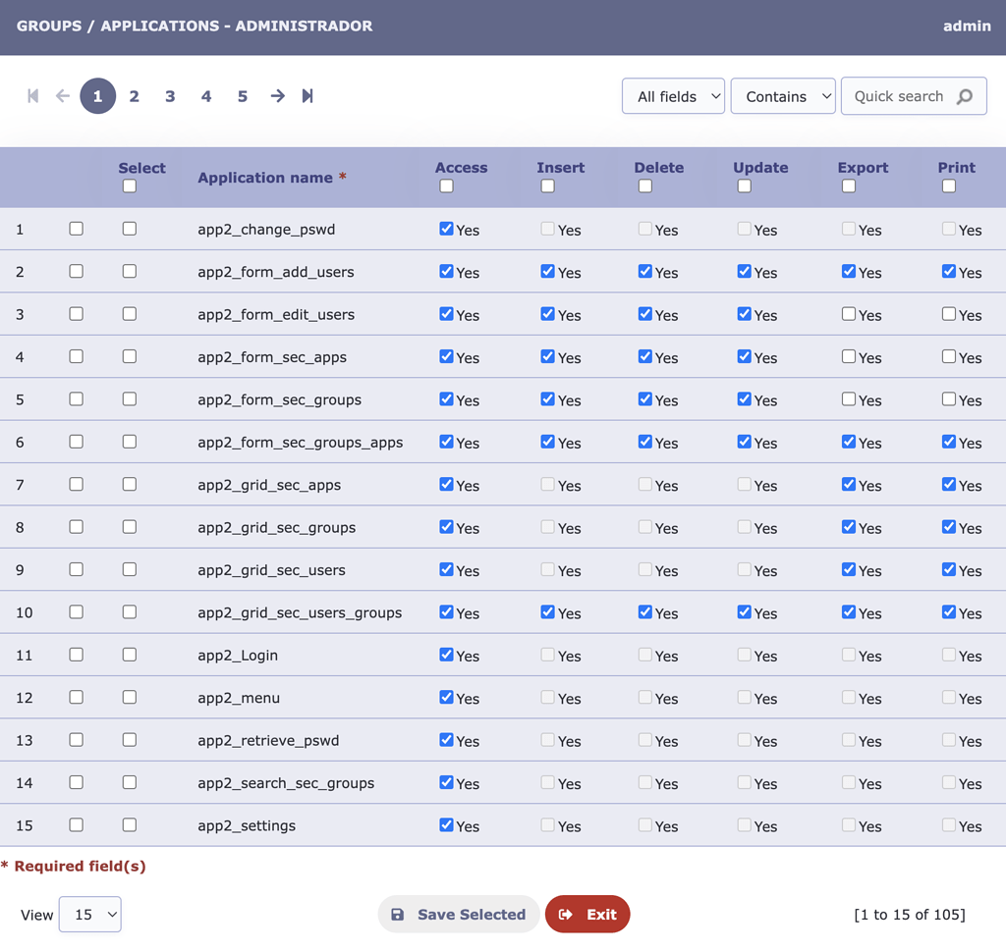Check the Select column header checkbox

point(129,185)
